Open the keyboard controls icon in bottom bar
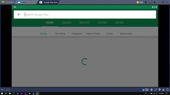The width and height of the screenshot is (170, 95). click(x=147, y=90)
